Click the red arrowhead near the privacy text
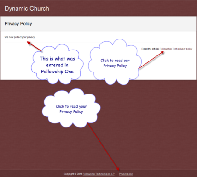This screenshot has width=197, height=177. 29,43
